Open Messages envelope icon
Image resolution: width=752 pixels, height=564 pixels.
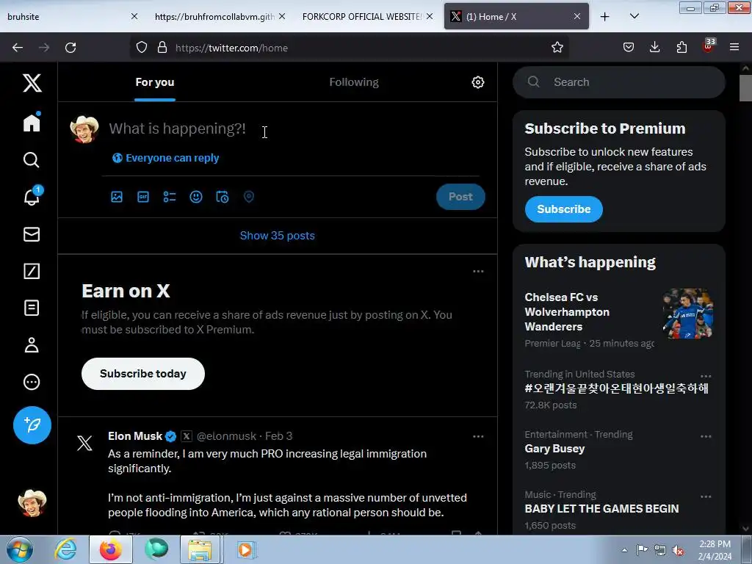click(x=32, y=234)
